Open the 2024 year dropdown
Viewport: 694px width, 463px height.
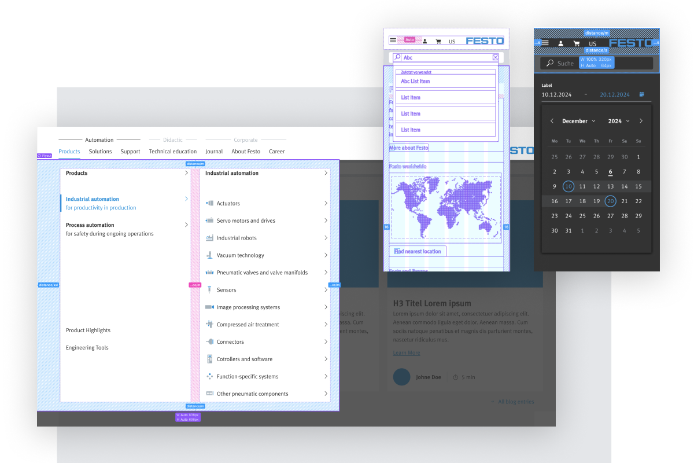(x=618, y=121)
